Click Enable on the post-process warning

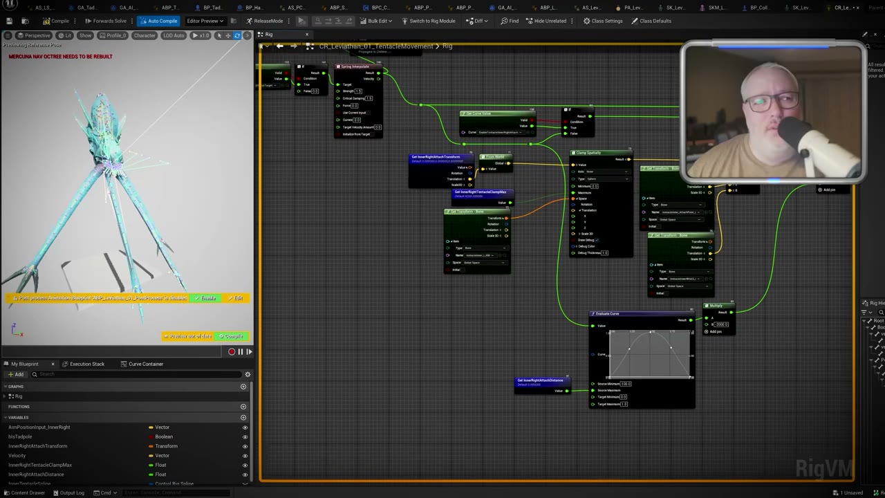click(x=205, y=298)
